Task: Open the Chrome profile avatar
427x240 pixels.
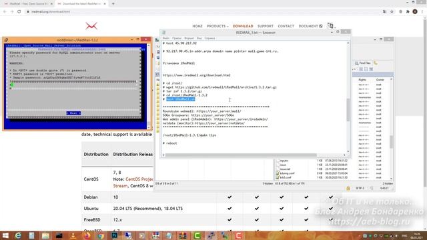Action: coord(415,12)
